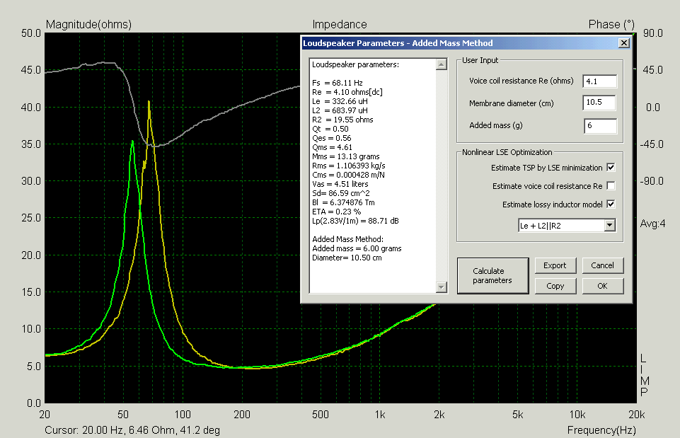This screenshot has width=680, height=438.
Task: Select the Added mass = 6.00 grams line
Action: click(x=357, y=248)
